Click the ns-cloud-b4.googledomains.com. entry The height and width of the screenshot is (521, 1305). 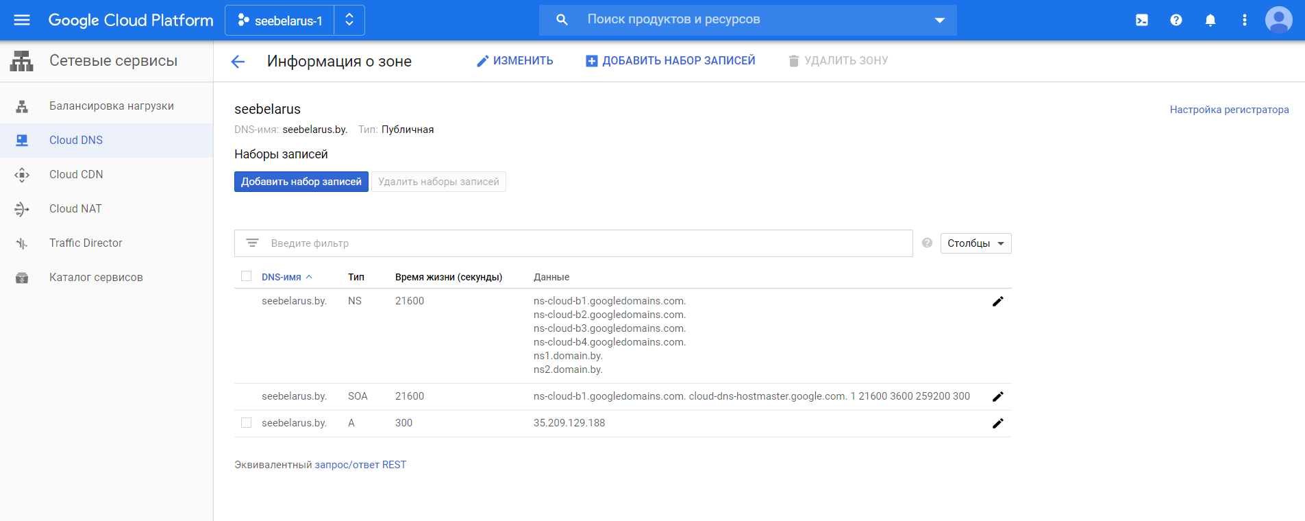pos(610,342)
